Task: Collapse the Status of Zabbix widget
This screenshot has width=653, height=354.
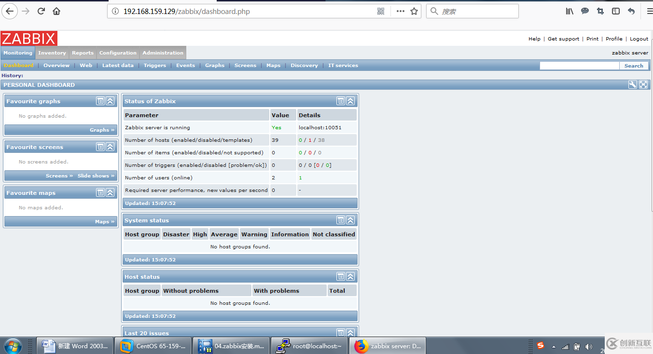Action: [x=350, y=101]
